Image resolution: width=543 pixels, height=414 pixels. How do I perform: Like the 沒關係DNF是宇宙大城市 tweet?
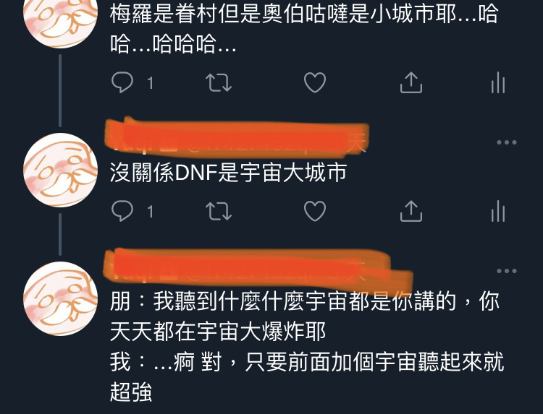coord(315,211)
